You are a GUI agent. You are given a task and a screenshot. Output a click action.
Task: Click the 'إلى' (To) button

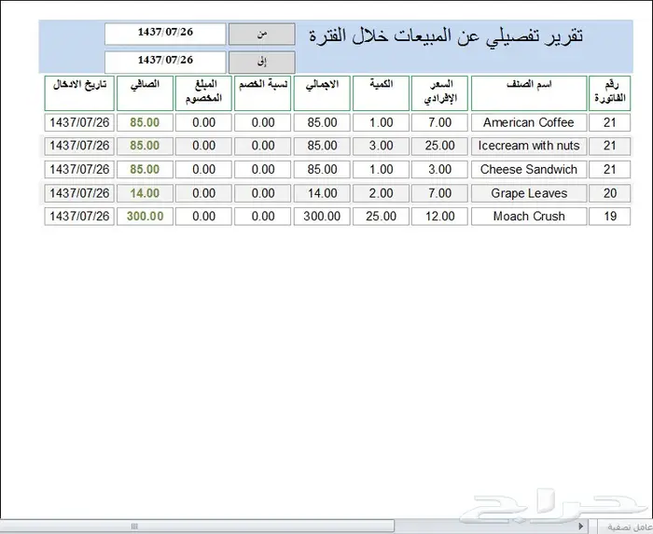pyautogui.click(x=261, y=62)
